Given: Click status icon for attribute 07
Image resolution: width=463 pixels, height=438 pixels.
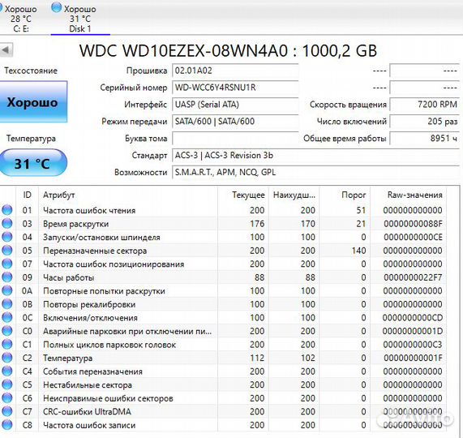Looking at the screenshot, I should [x=7, y=264].
